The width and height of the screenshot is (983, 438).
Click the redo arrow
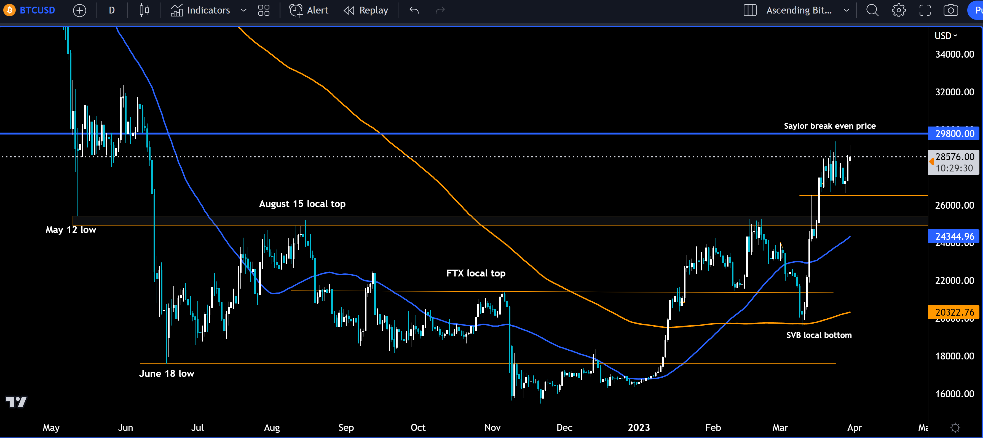tap(440, 10)
